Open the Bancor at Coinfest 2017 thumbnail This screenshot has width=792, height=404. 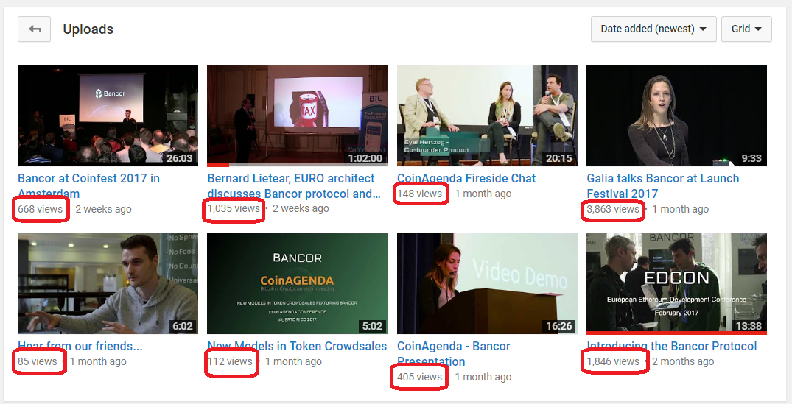click(x=108, y=116)
